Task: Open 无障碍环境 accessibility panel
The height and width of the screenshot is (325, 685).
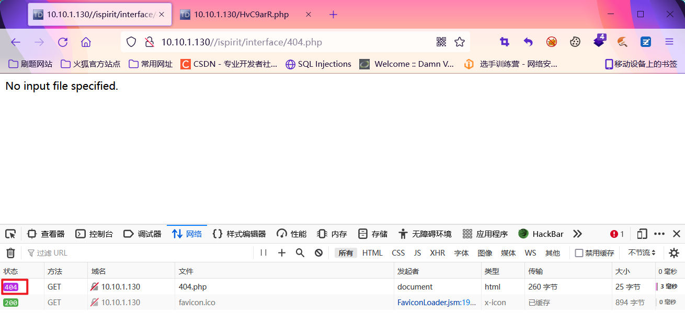Action: point(425,234)
